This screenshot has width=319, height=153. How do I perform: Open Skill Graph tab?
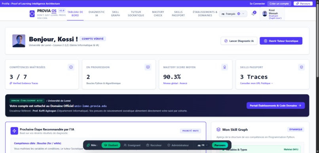[x=116, y=13]
